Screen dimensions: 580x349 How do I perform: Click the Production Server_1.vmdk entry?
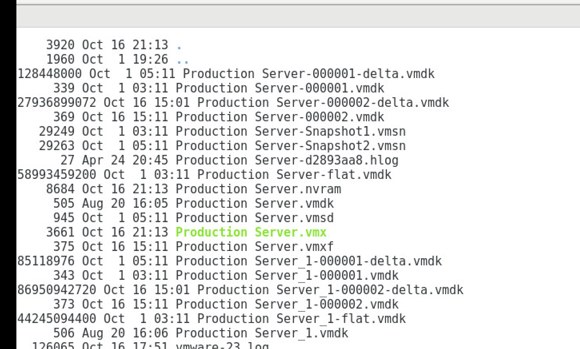click(x=262, y=333)
